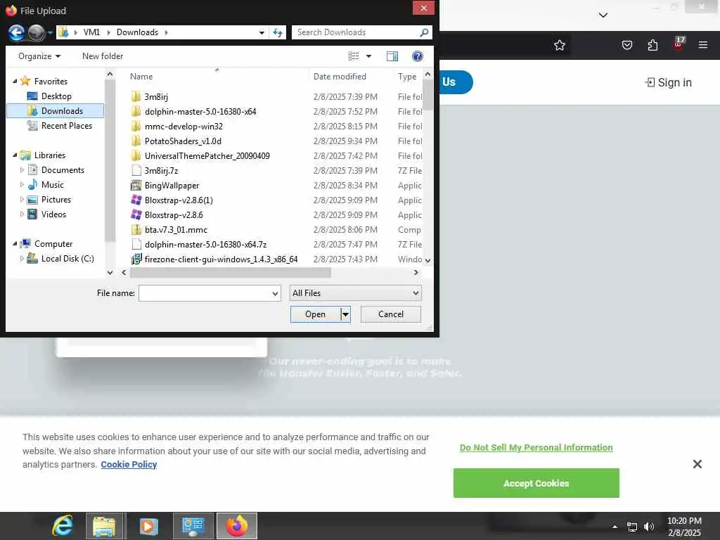Click the file list horizontal scrollbar

pyautogui.click(x=230, y=273)
